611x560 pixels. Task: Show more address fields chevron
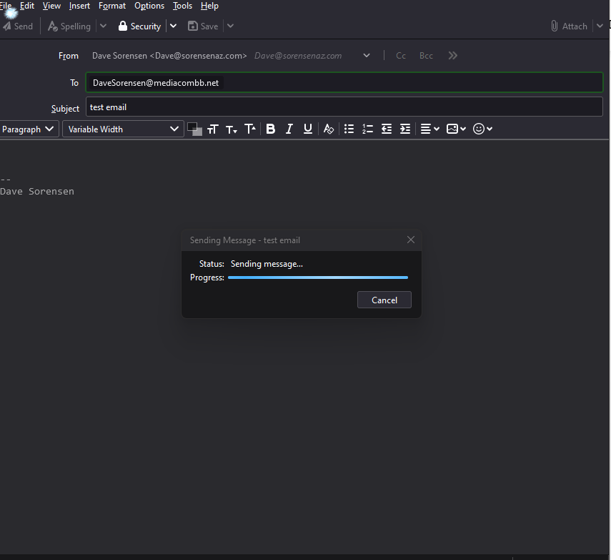[x=452, y=56]
